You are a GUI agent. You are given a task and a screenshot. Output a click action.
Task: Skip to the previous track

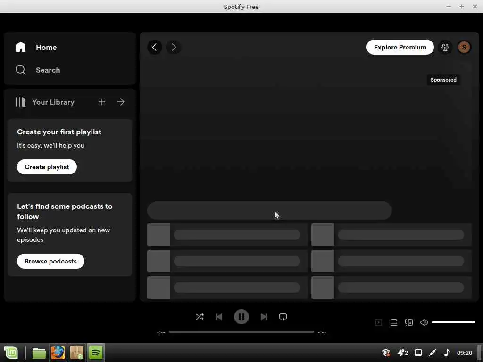click(x=219, y=317)
